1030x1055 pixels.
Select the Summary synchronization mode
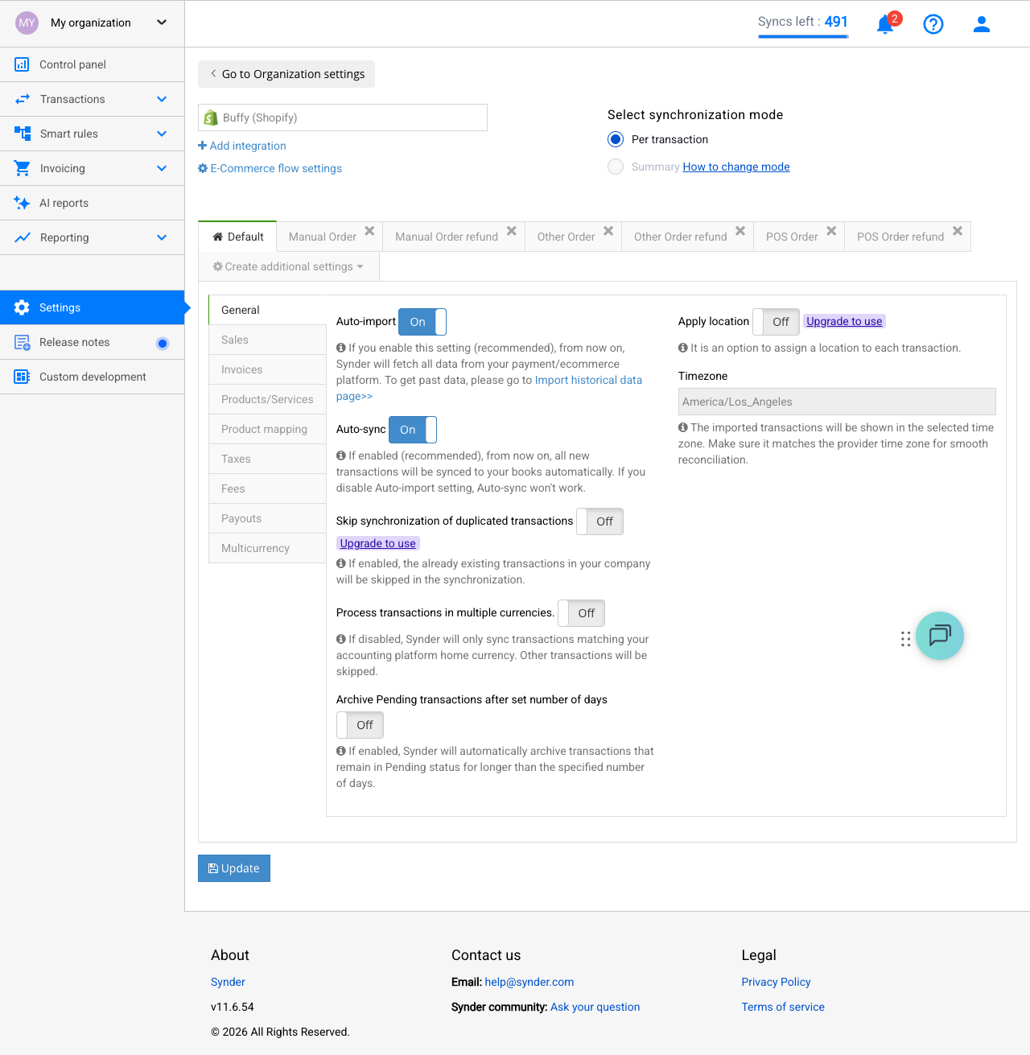(616, 167)
